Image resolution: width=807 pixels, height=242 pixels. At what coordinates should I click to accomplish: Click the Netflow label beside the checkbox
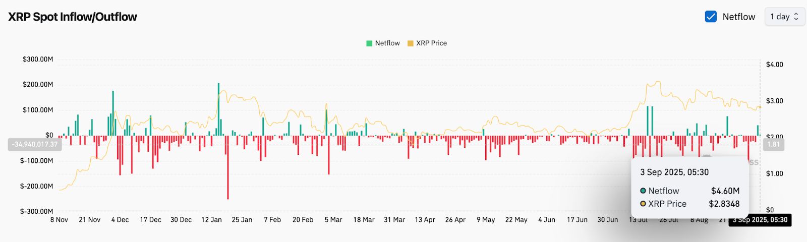click(738, 17)
